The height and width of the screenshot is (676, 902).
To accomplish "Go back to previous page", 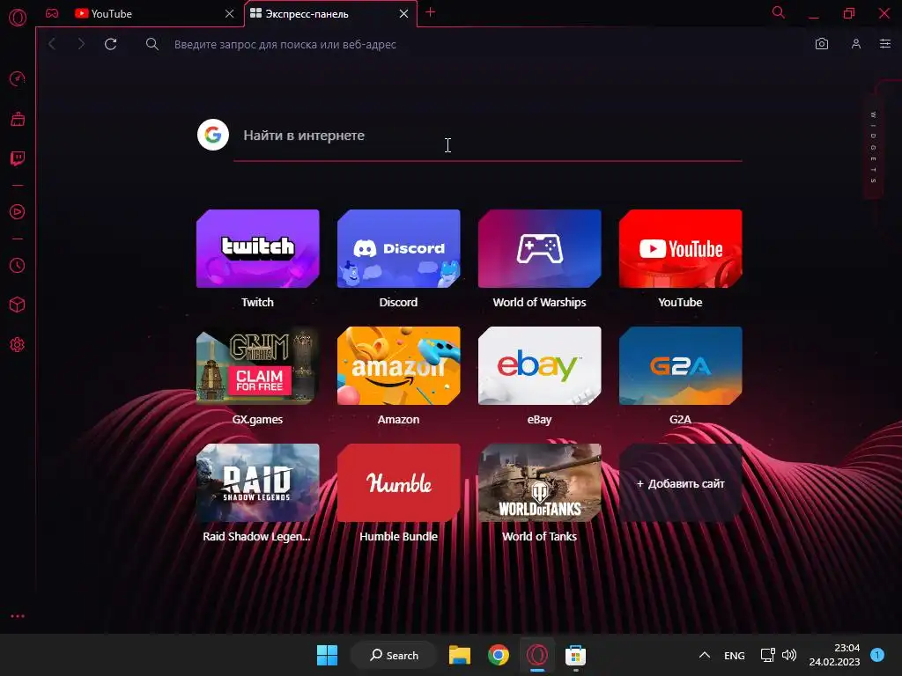I will click(52, 44).
